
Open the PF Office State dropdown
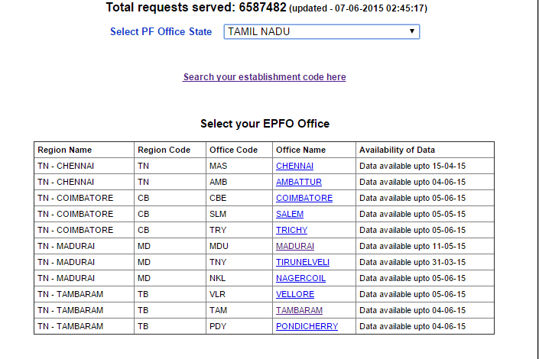click(321, 31)
